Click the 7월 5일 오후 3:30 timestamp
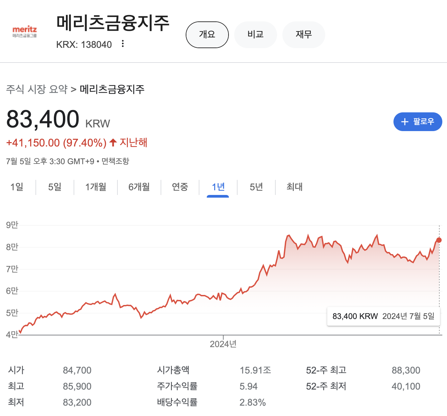The width and height of the screenshot is (447, 416). [x=50, y=161]
